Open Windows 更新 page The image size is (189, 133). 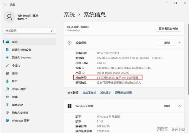point(30,120)
